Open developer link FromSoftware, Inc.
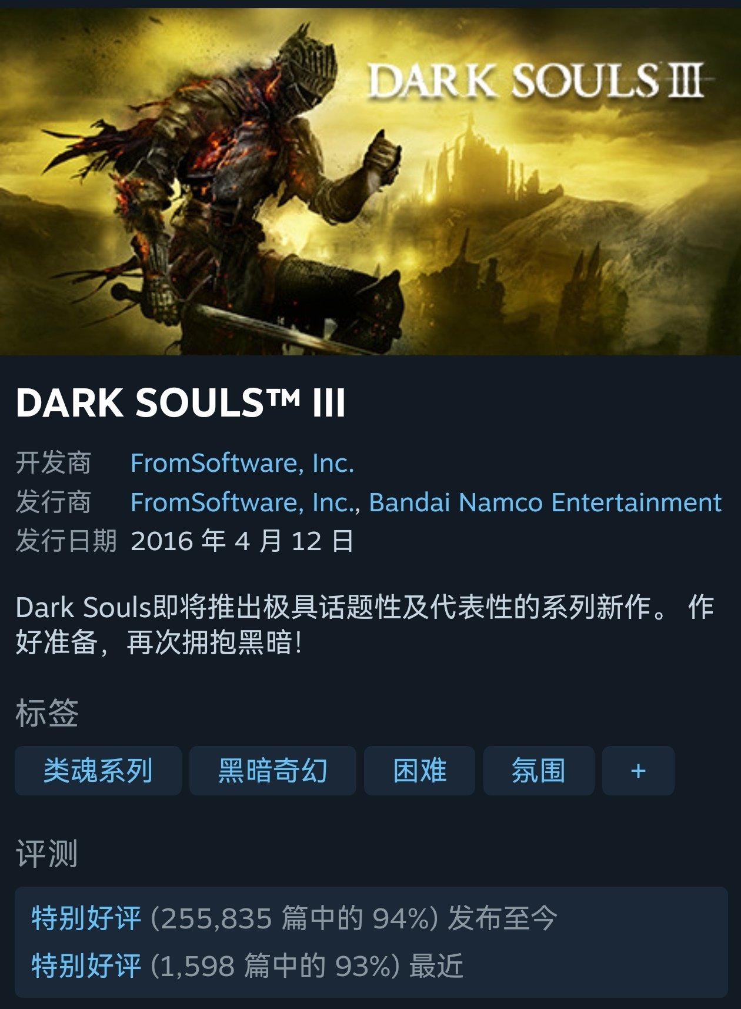741x1009 pixels. pos(242,463)
